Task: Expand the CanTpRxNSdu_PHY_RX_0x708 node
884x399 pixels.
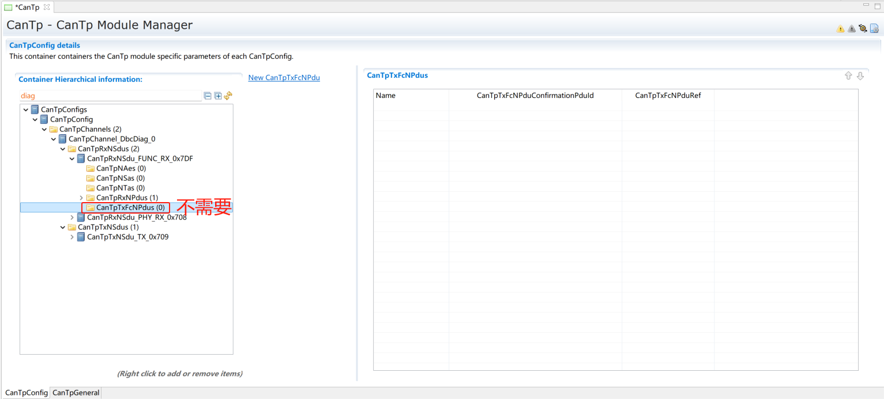Action: 72,218
